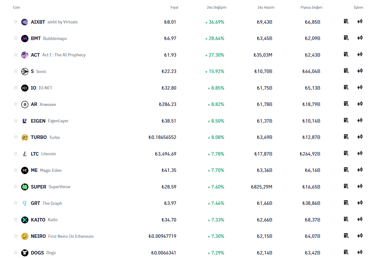The image size is (389, 258).
Task: Sort by the Piyasa Değeri column header
Action: [x=311, y=7]
